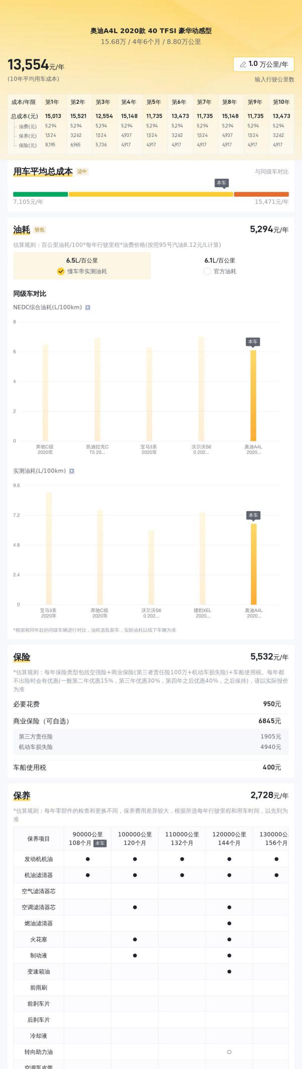Image resolution: width=302 pixels, height=1069 pixels.
Task: Tap the 本车 tag above 实测油耗 奥迪A4L bar
Action: tap(253, 515)
